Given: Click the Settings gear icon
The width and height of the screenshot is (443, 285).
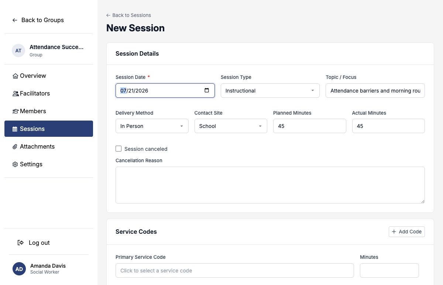Looking at the screenshot, I should click(15, 164).
